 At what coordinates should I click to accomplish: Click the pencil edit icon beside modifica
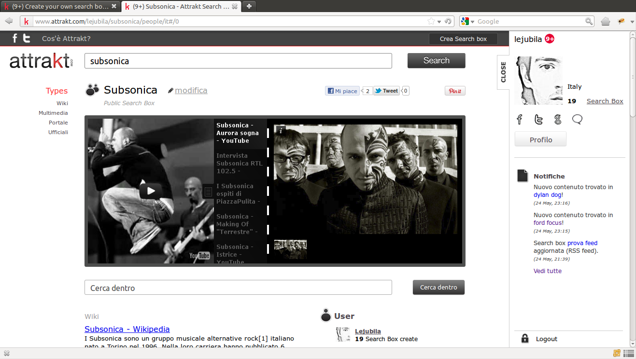(x=170, y=90)
